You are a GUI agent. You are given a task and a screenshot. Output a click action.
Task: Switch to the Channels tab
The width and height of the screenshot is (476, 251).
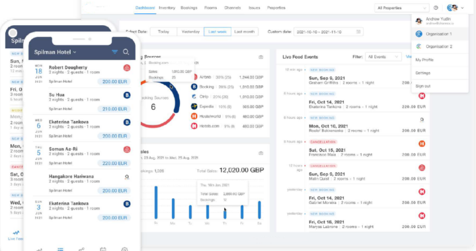pyautogui.click(x=233, y=8)
